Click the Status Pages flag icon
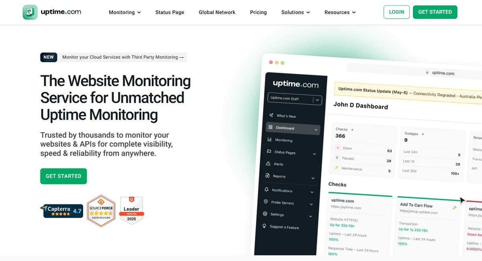Viewport: 482px width, 261px height. click(x=269, y=152)
